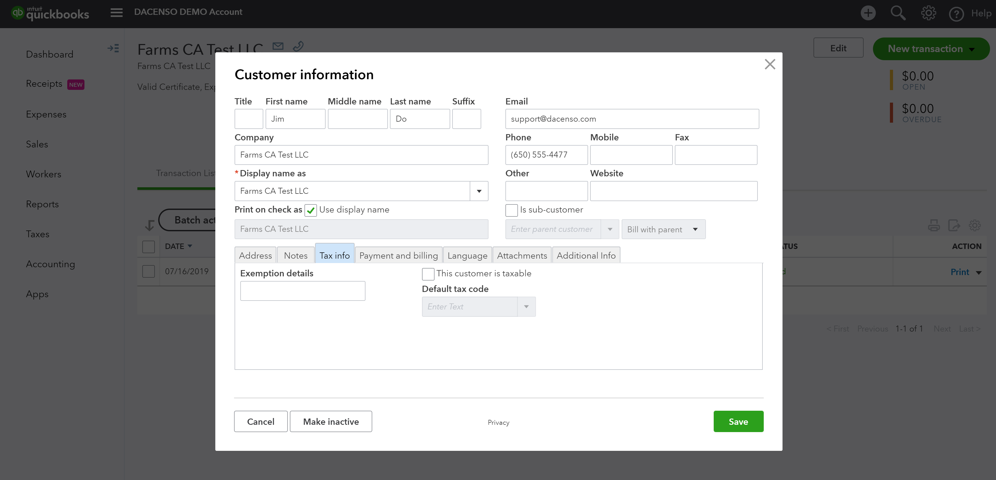Toggle the hamburger navigation menu
The height and width of the screenshot is (480, 996).
[x=116, y=13]
